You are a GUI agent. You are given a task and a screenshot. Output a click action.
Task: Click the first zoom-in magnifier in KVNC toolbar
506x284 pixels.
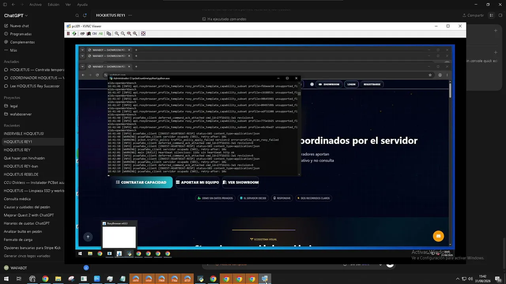[x=117, y=34]
